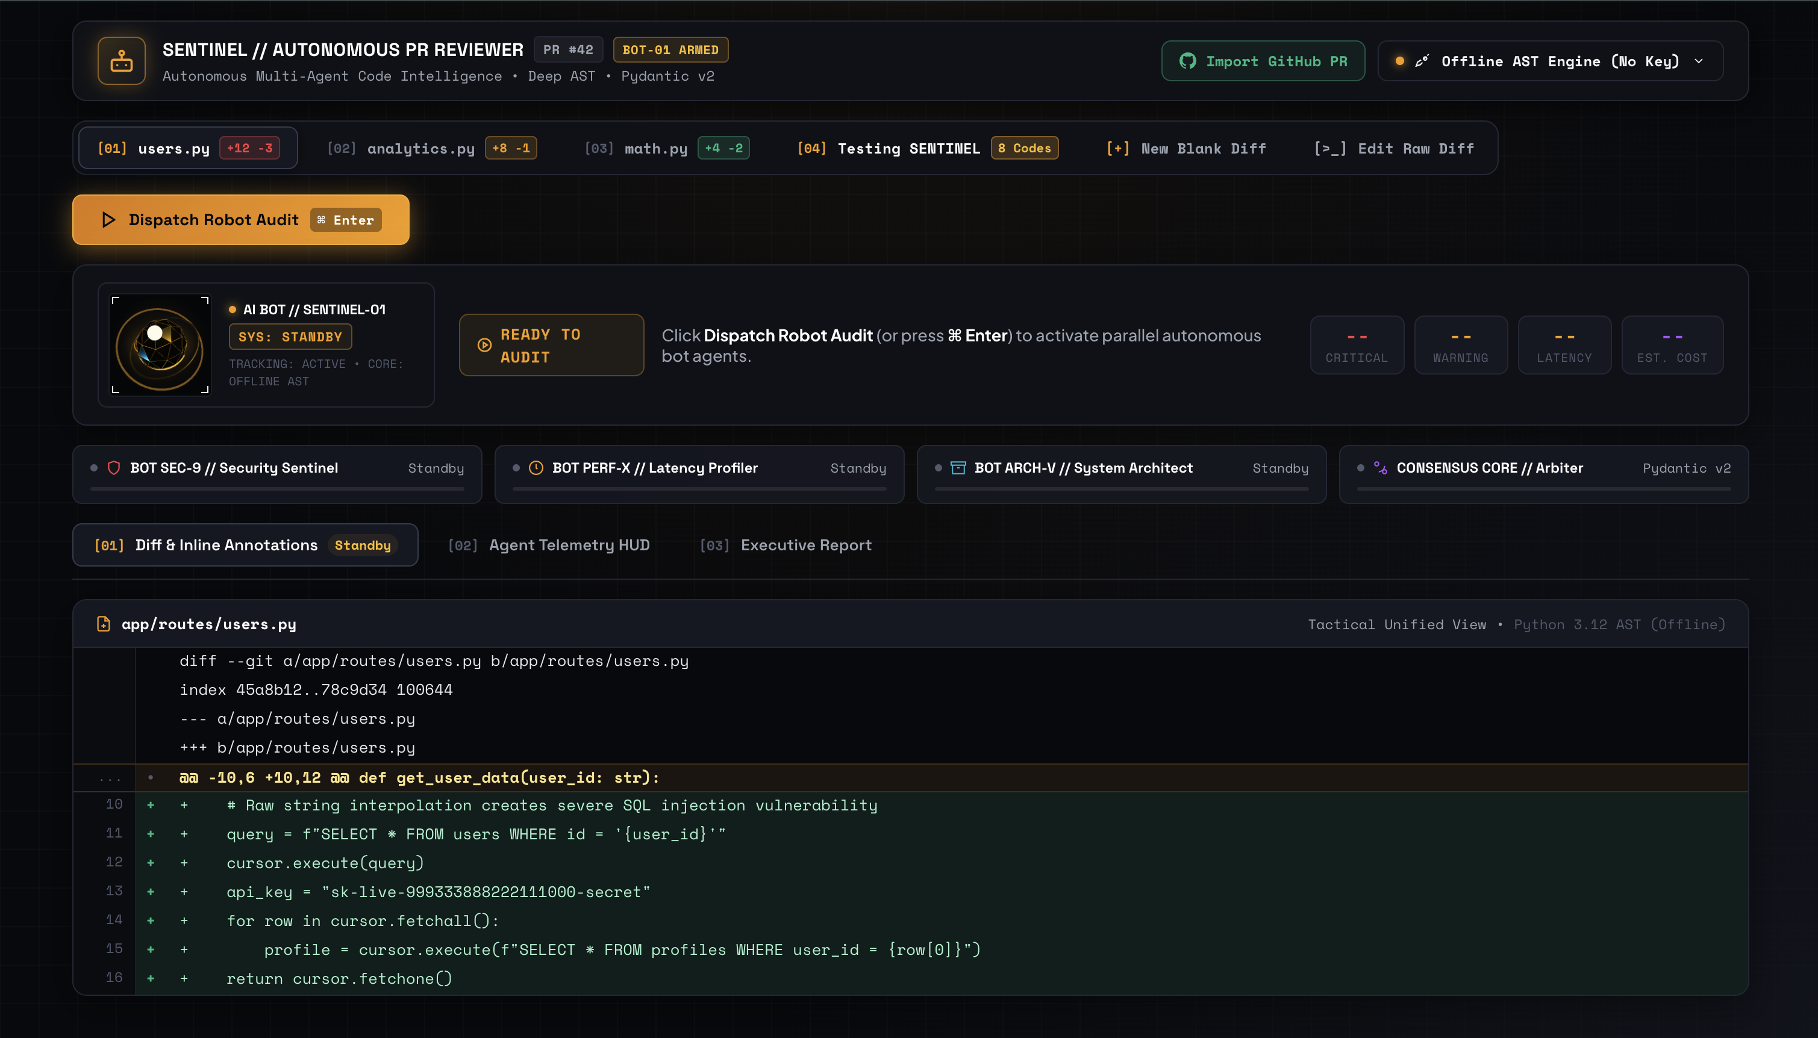This screenshot has width=1818, height=1038.
Task: Click the CRITICAL metric card
Action: pyautogui.click(x=1357, y=345)
